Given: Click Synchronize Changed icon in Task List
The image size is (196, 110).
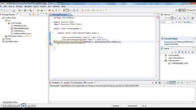Looking at the screenshot, I should [x=192, y=18].
